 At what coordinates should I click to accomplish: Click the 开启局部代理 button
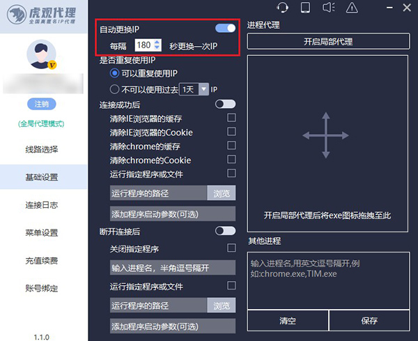(328, 41)
